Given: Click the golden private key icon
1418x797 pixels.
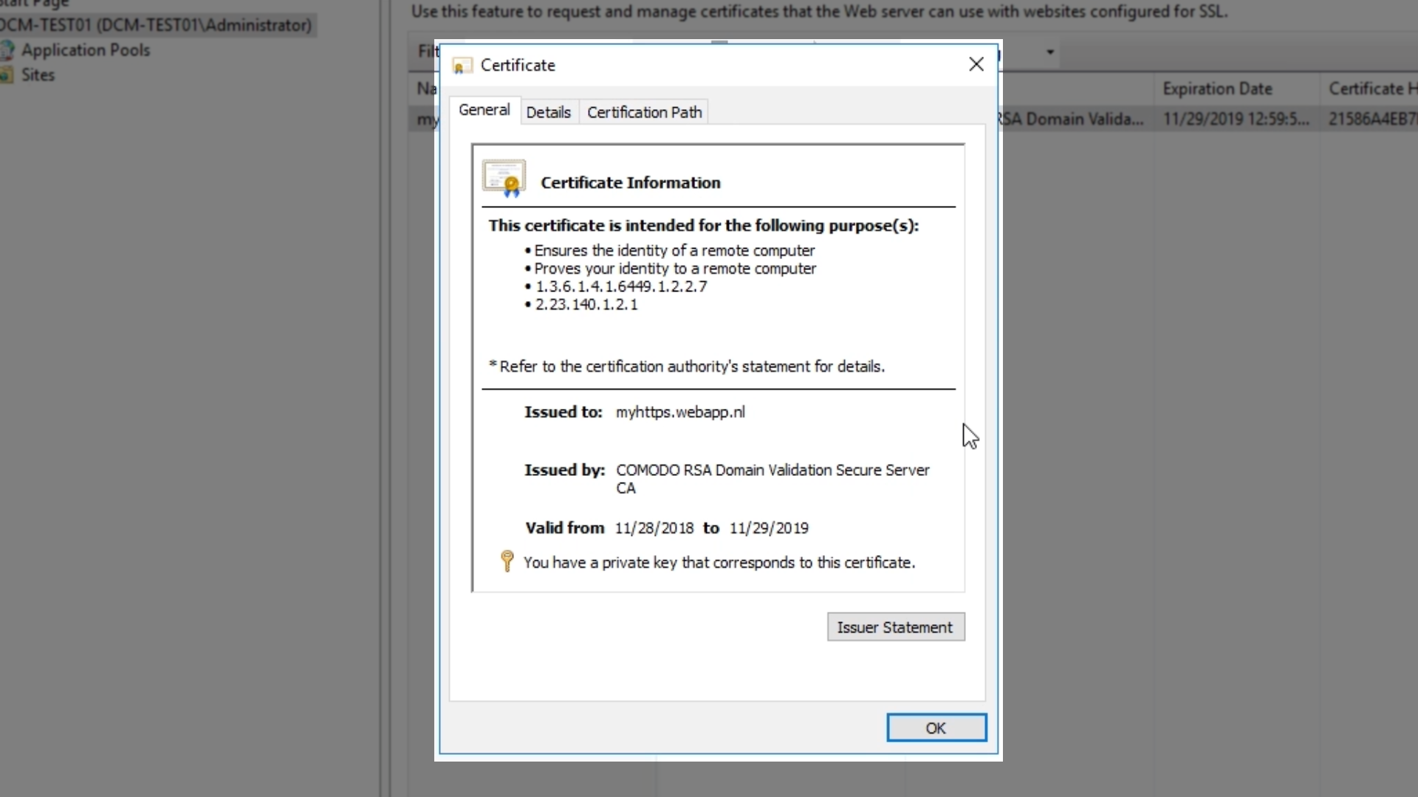Looking at the screenshot, I should pos(507,562).
